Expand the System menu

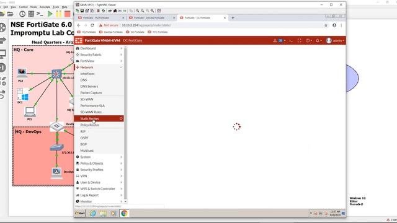(99, 157)
